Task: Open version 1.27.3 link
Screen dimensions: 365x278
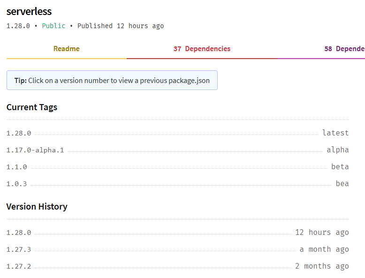Action: pyautogui.click(x=19, y=249)
